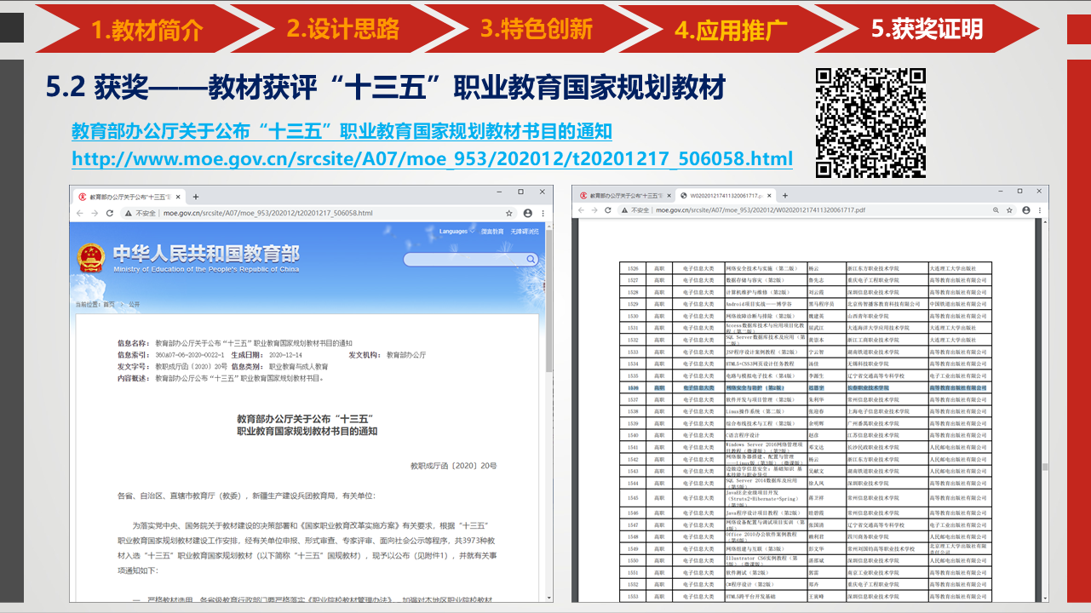
Task: Open profile icon in right PDF browser
Action: pyautogui.click(x=1025, y=209)
